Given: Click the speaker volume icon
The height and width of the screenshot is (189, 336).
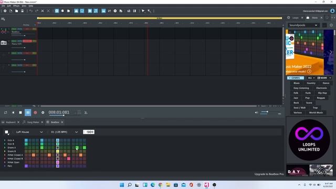Looking at the screenshot, I should [x=256, y=112].
